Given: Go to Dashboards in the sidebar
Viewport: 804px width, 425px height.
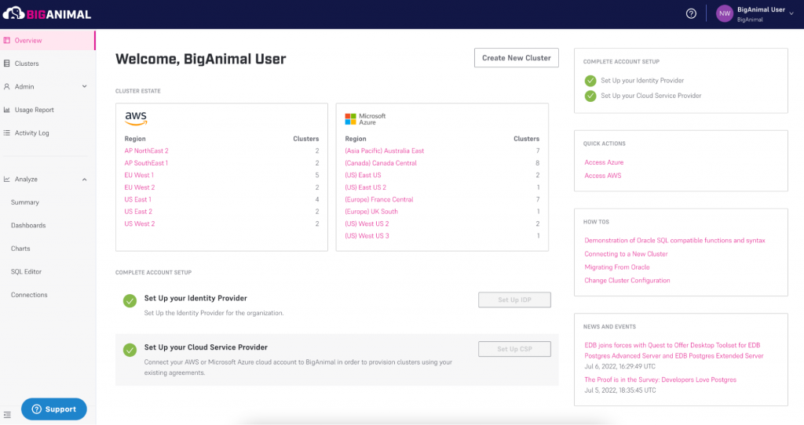Looking at the screenshot, I should point(28,226).
